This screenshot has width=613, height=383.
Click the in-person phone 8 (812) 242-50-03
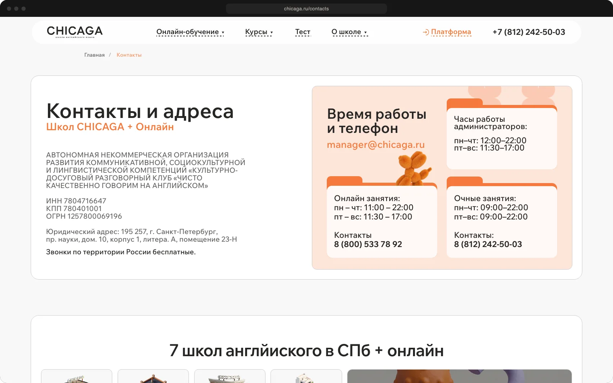[488, 244]
